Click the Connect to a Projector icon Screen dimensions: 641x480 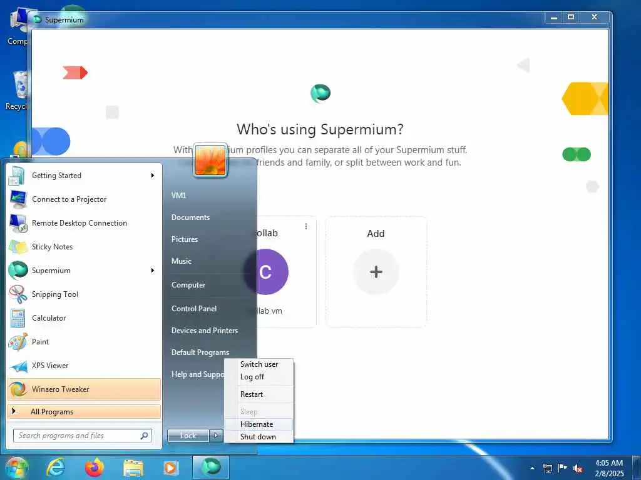coord(18,199)
